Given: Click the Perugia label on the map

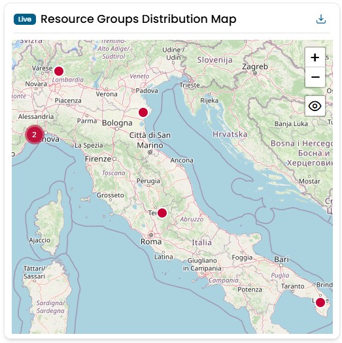Looking at the screenshot, I should tap(148, 181).
